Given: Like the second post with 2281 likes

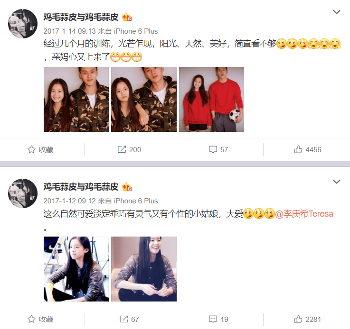Looking at the screenshot, I should (298, 319).
